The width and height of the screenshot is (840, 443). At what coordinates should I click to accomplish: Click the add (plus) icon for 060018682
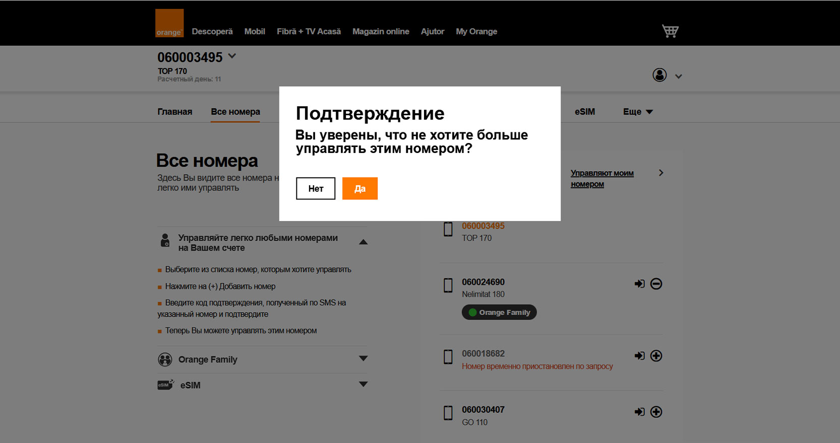click(656, 356)
